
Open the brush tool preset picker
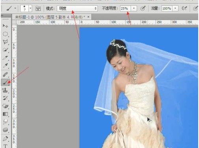point(11,9)
